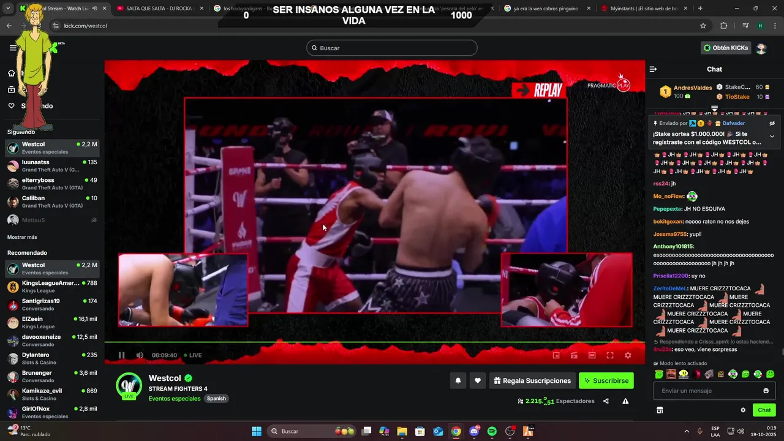Open elterryboss channel in sidebar
784x441 pixels.
pos(52,184)
